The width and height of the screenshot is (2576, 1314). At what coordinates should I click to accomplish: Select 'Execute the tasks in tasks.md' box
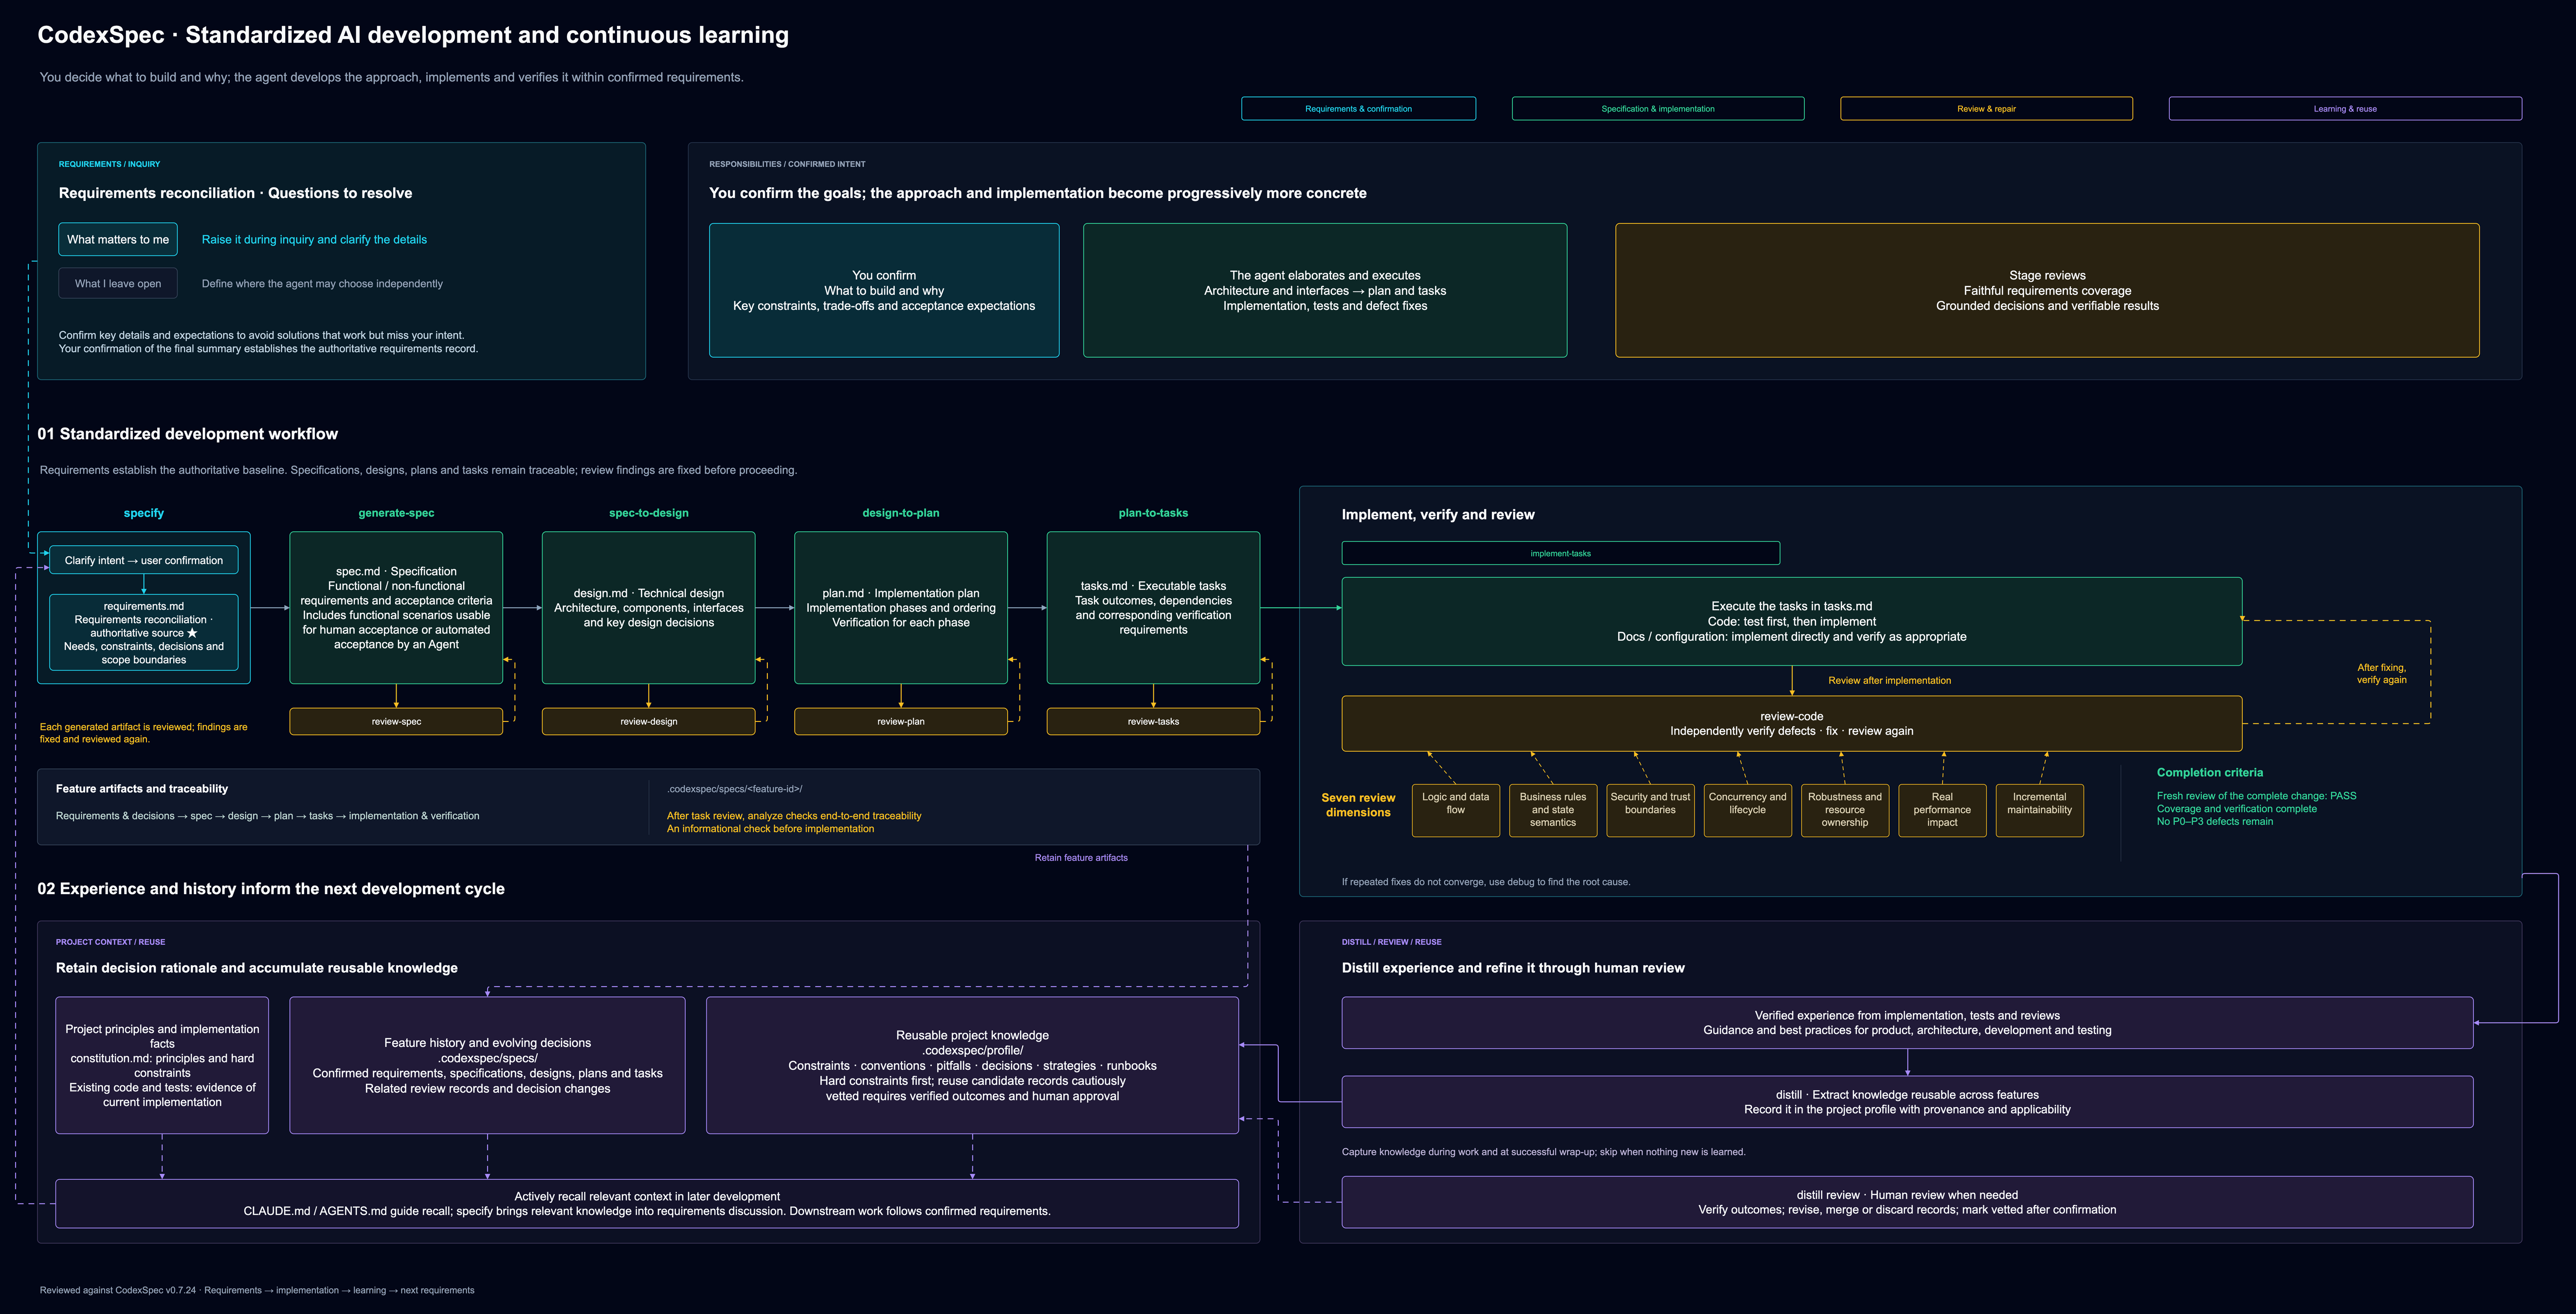(1791, 621)
